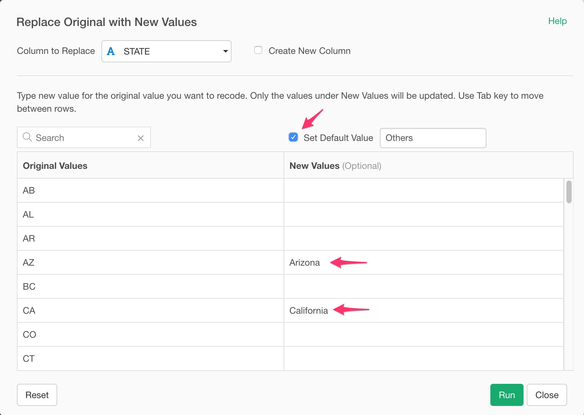Select the original value CT
Viewport: 584px width, 415px height.
pos(151,358)
